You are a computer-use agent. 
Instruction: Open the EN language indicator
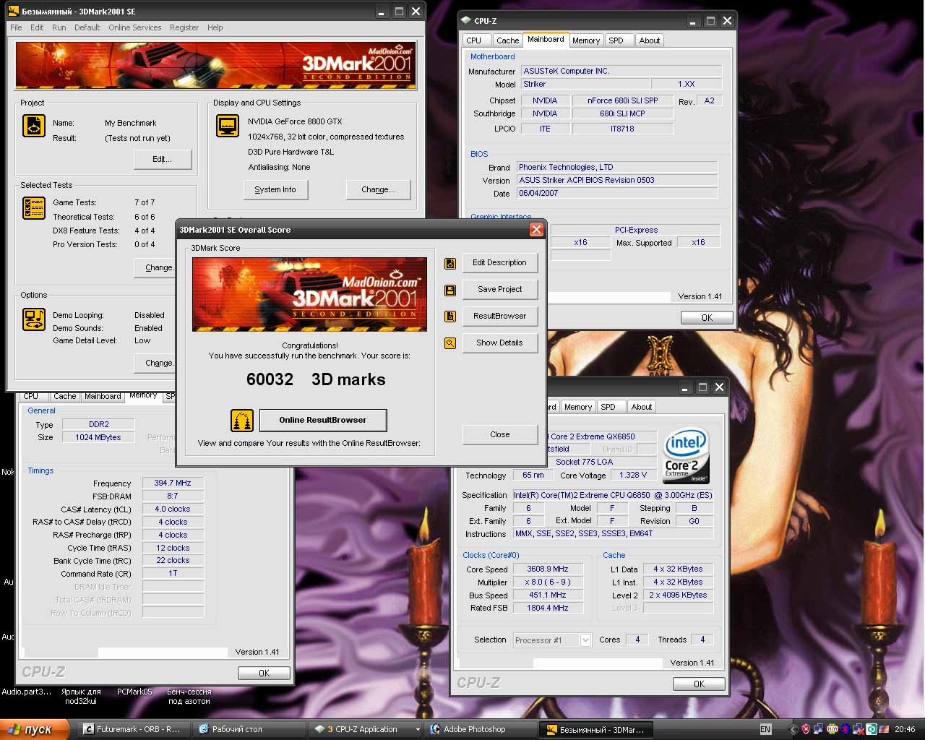click(x=766, y=729)
